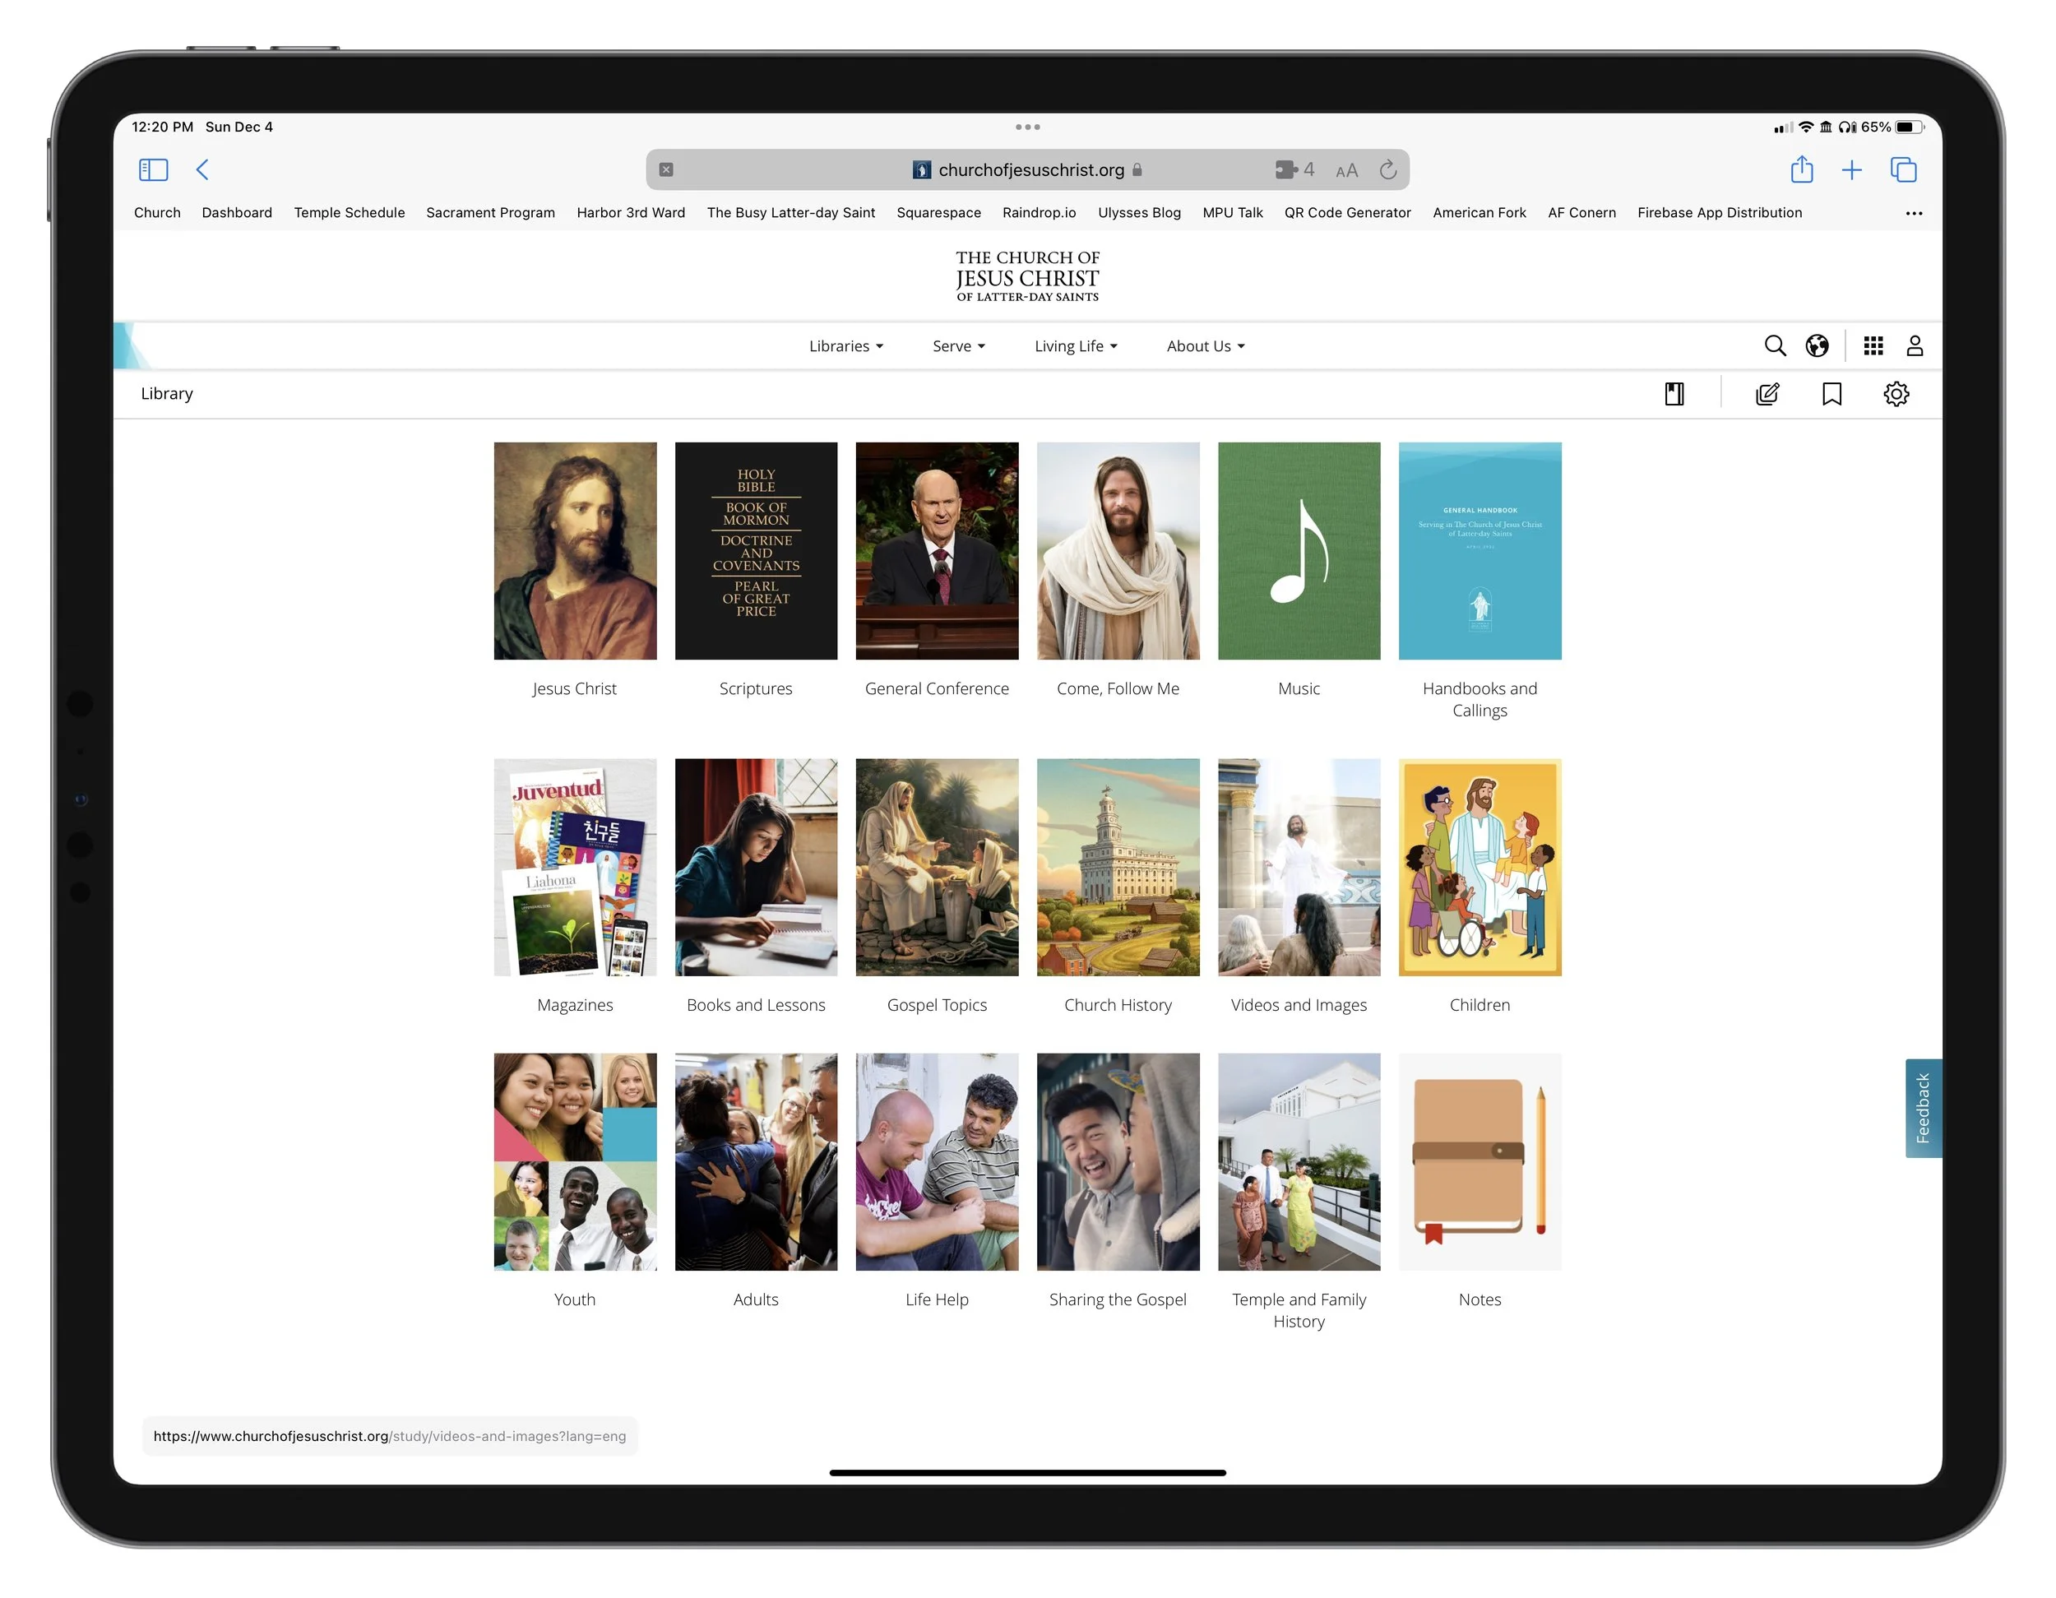Click the notes edit pencil icon

point(1767,394)
